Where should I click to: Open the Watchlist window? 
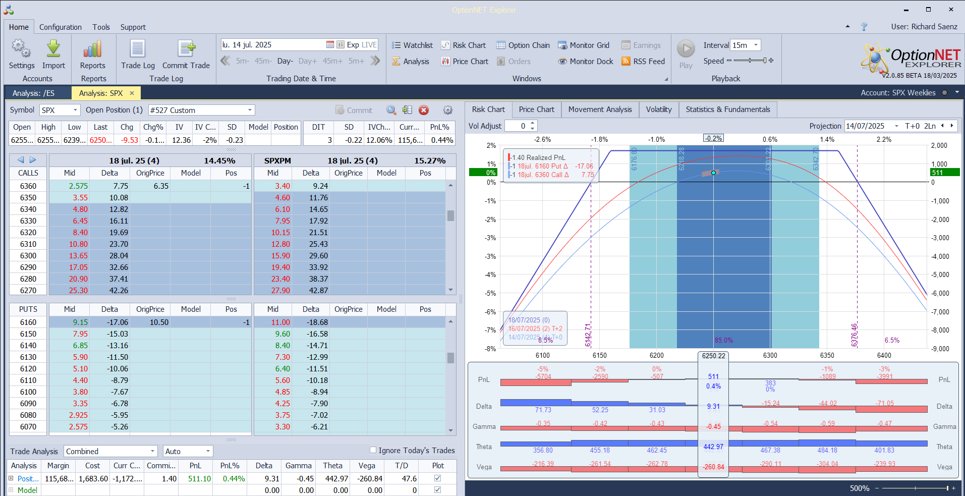click(412, 45)
